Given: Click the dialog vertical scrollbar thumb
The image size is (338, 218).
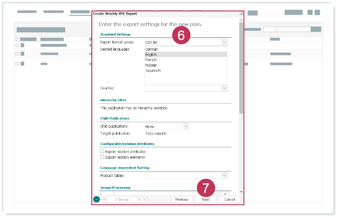Looking at the screenshot, I should [x=241, y=68].
